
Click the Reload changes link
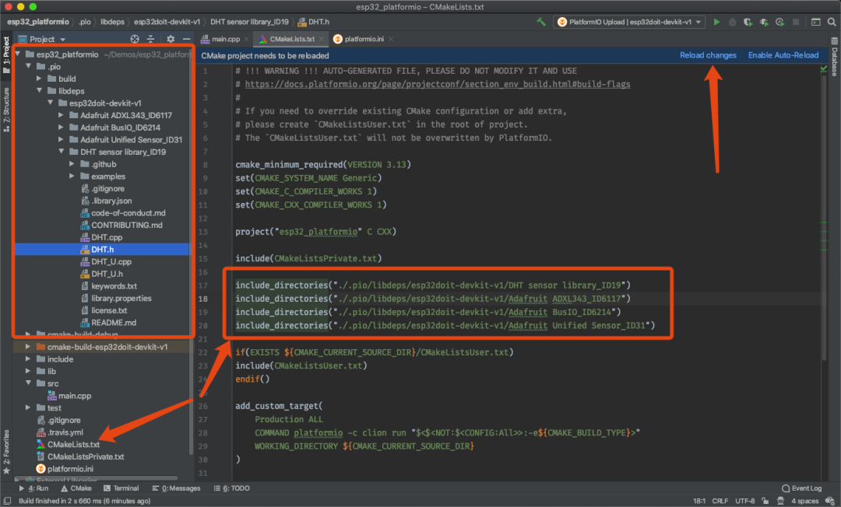pos(708,55)
